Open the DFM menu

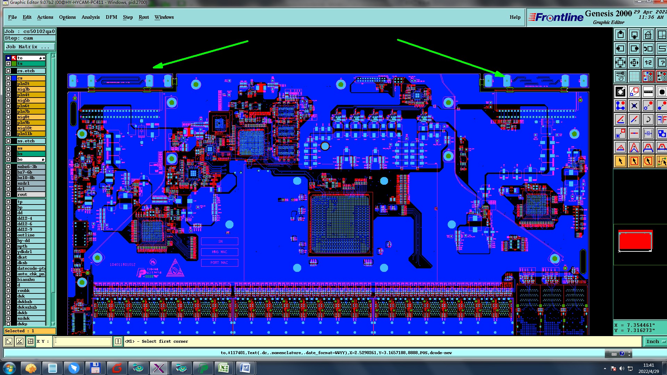(111, 17)
